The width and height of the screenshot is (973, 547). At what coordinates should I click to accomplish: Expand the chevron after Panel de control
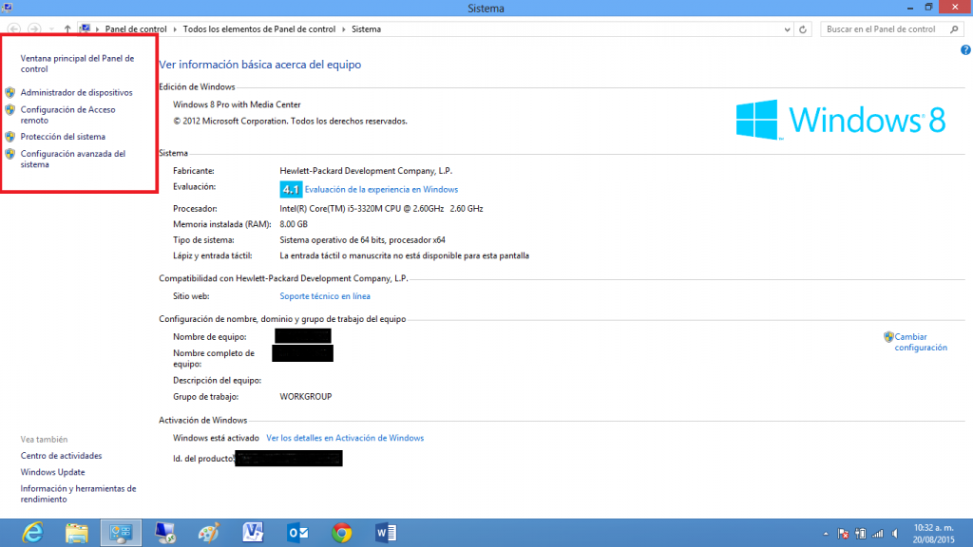(x=175, y=29)
